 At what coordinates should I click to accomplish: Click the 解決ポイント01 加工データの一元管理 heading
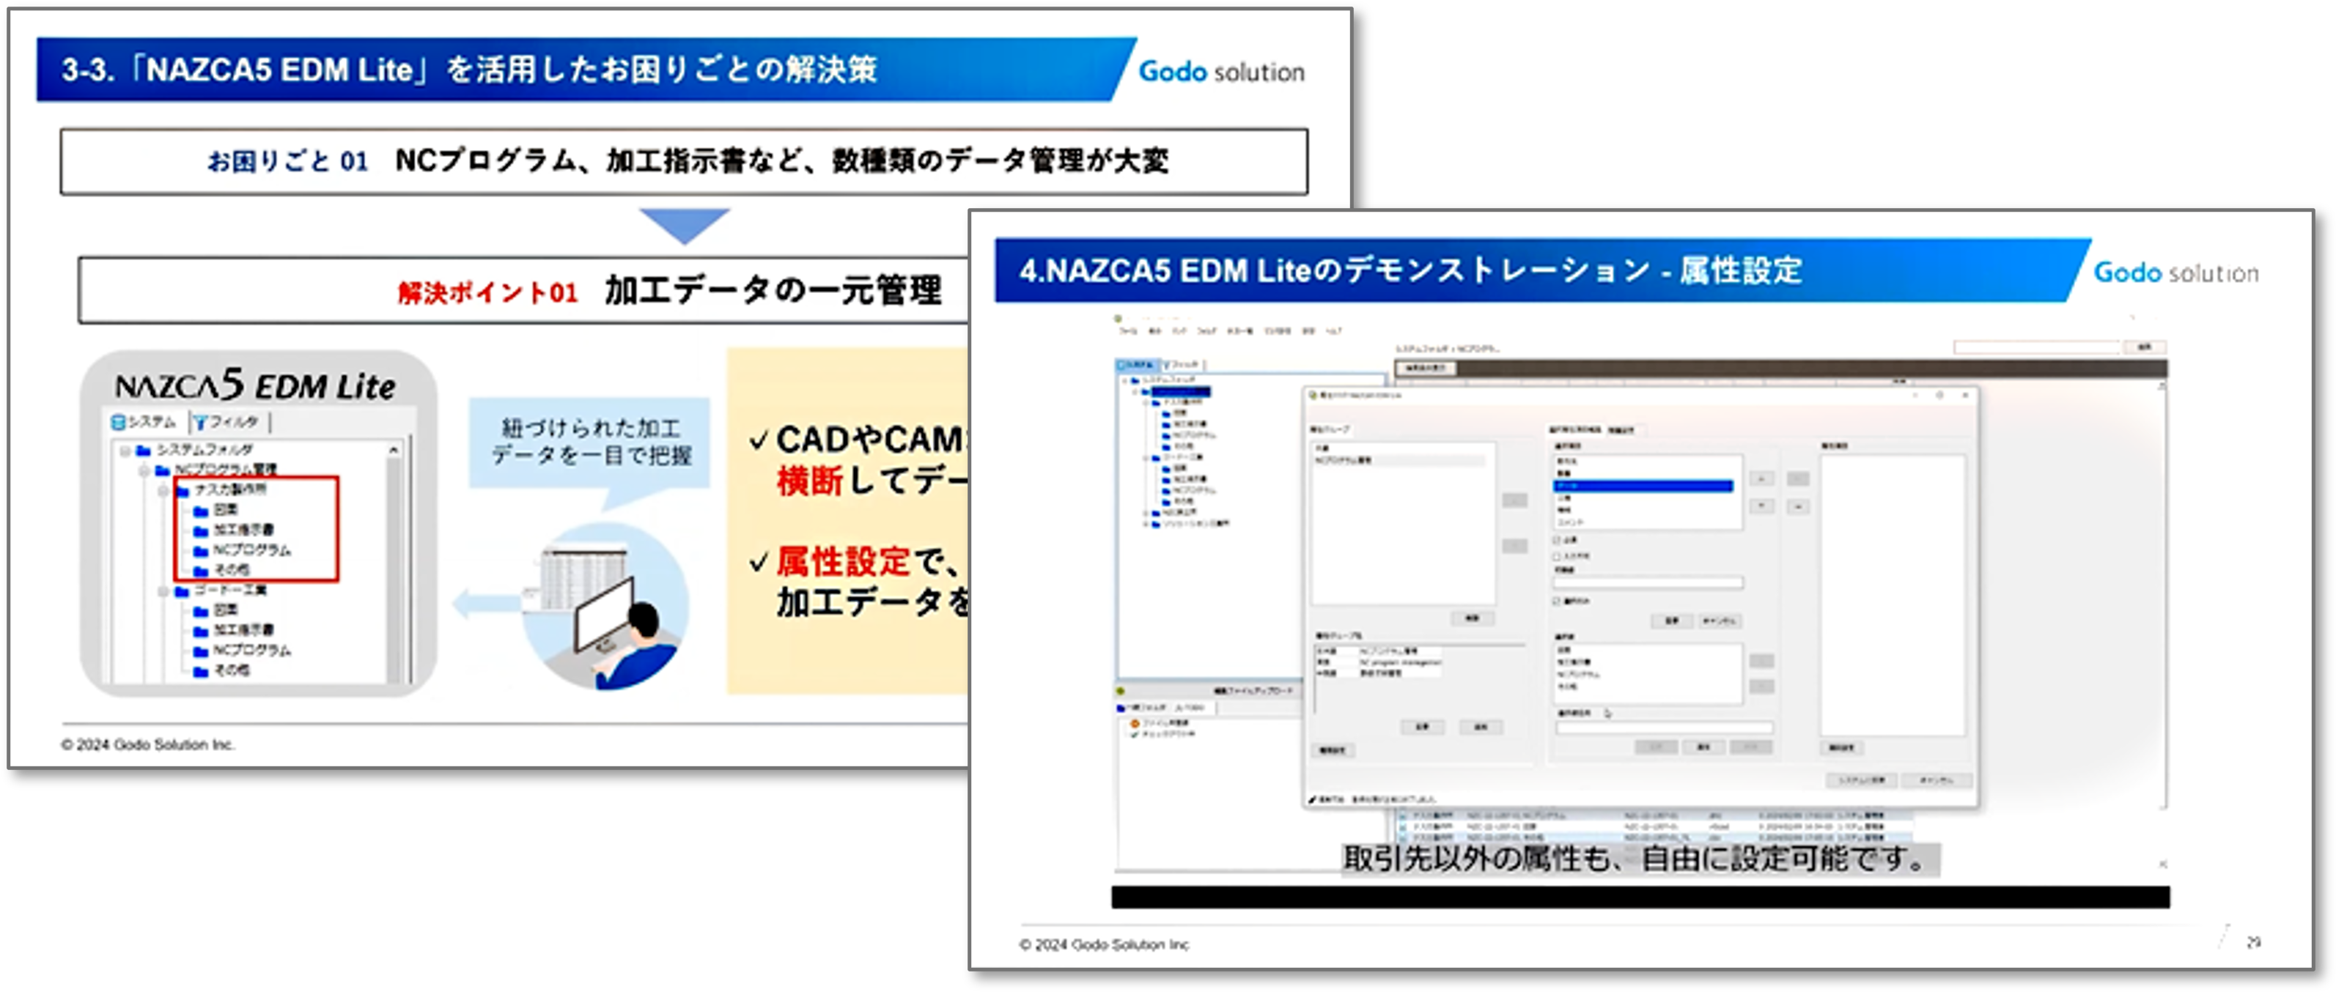tap(669, 291)
